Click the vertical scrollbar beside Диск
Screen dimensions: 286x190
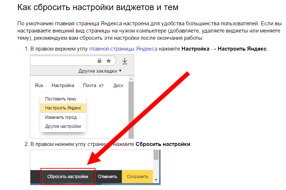(131, 108)
